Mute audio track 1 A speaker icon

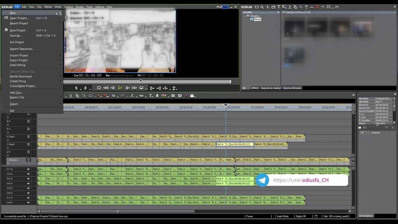tap(28, 169)
